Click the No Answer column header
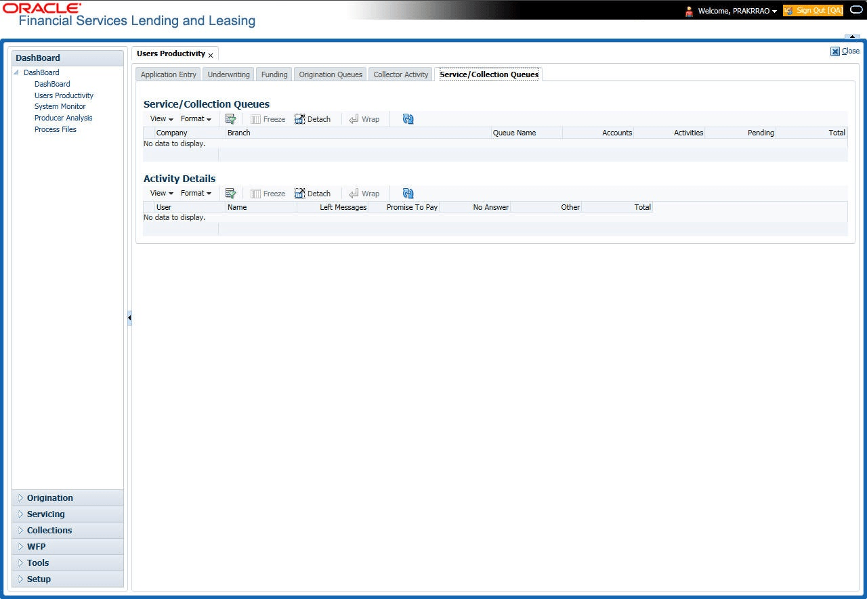Viewport: 867px width, 599px height. point(475,207)
